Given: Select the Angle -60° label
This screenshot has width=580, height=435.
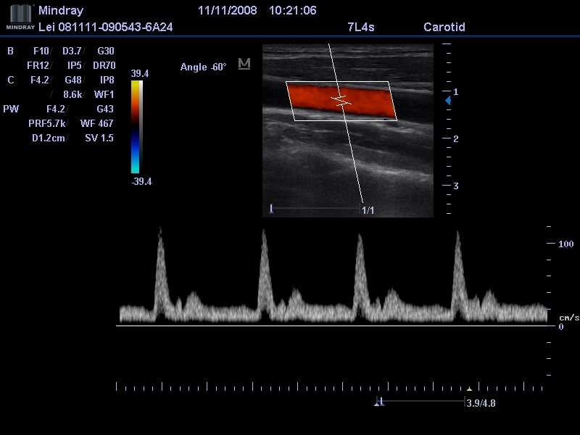Looking at the screenshot, I should pos(203,67).
